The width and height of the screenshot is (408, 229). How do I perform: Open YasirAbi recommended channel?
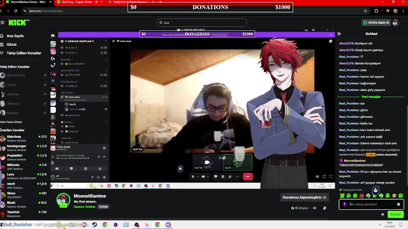pos(24,214)
